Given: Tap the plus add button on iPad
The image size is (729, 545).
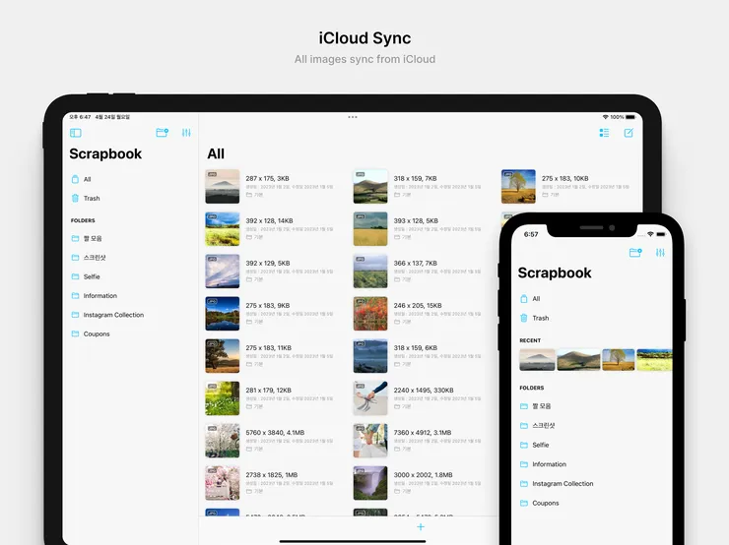Looking at the screenshot, I should [421, 527].
